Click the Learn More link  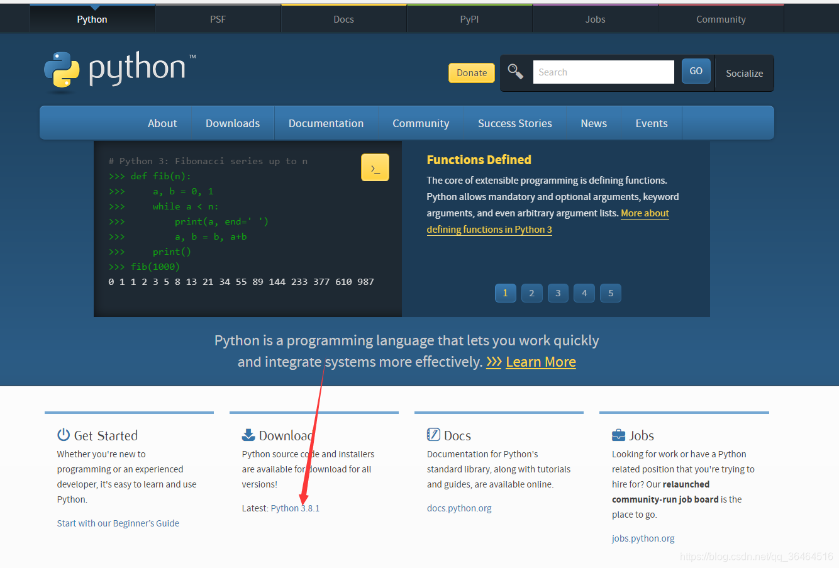[541, 362]
